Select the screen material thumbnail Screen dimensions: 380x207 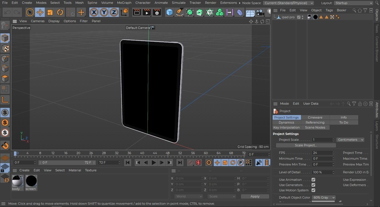[x=31, y=183]
